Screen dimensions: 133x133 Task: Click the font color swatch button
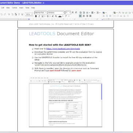60,16
